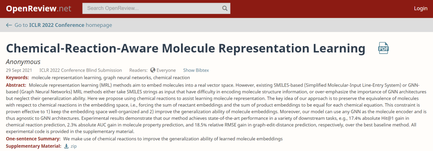This screenshot has width=433, height=151.
Task: Click the search magnifier icon
Action: tap(225, 8)
